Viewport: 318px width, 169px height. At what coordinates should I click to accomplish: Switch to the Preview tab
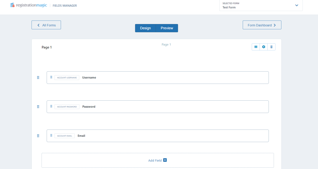click(167, 28)
